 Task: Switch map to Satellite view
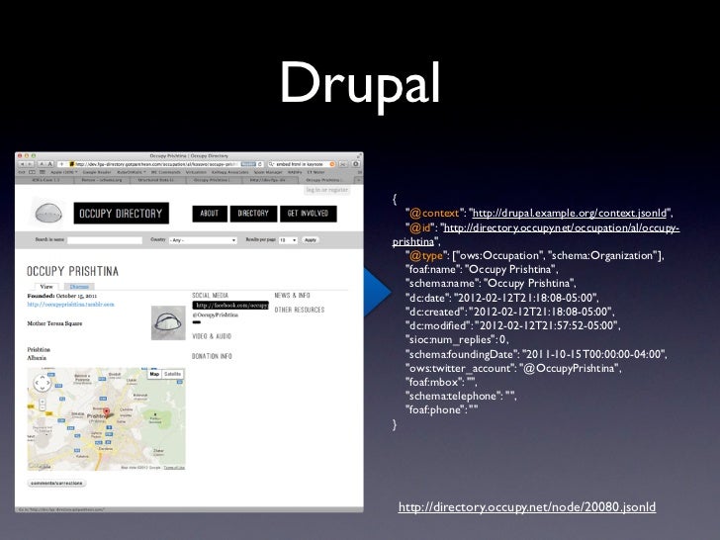click(173, 374)
